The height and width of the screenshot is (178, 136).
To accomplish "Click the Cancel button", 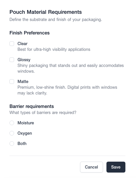I will tap(92, 167).
